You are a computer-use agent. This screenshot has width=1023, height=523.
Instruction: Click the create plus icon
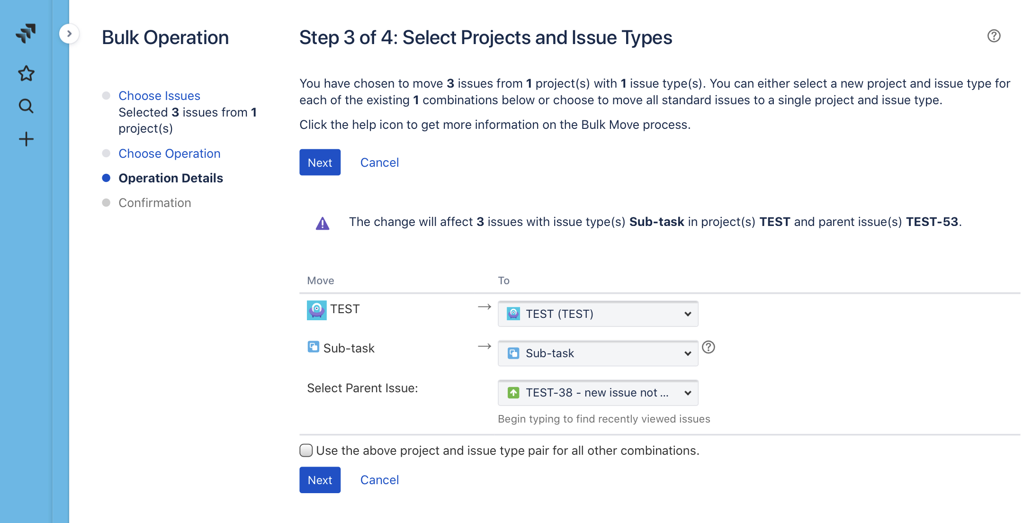point(26,139)
